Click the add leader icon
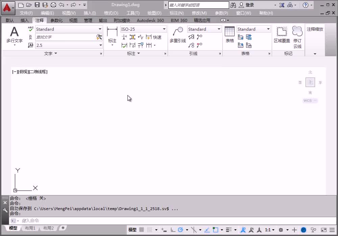 [x=200, y=37]
